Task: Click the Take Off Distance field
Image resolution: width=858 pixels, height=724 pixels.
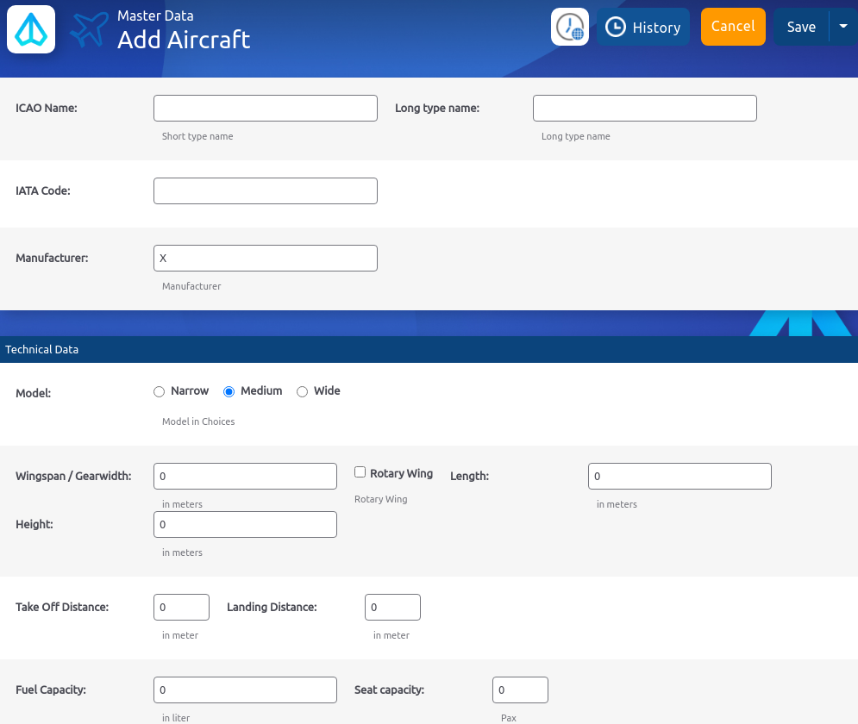Action: pyautogui.click(x=181, y=607)
